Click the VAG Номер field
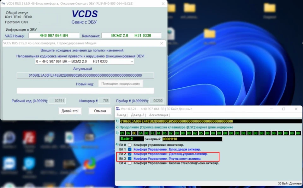303x188 pixels. [54, 36]
